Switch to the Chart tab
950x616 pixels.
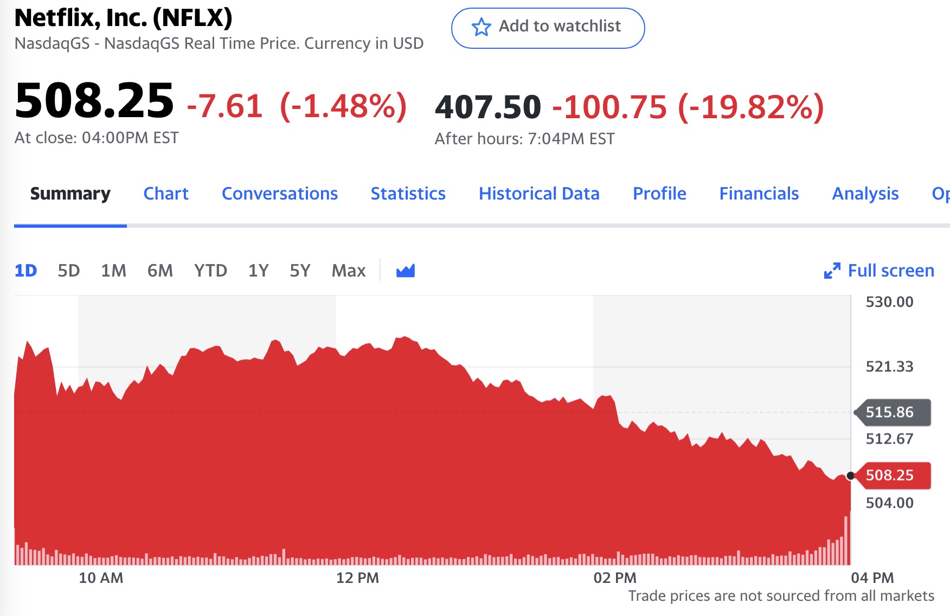click(165, 194)
